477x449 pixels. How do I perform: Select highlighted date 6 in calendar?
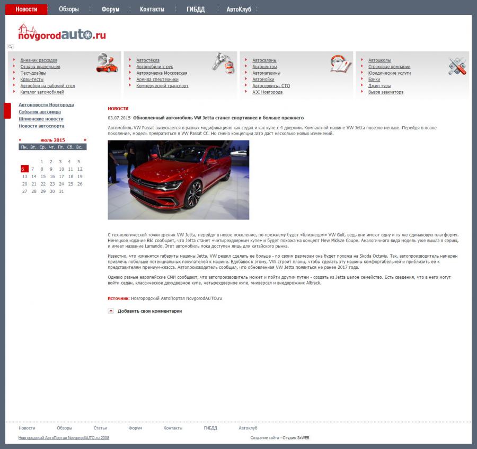tap(23, 169)
